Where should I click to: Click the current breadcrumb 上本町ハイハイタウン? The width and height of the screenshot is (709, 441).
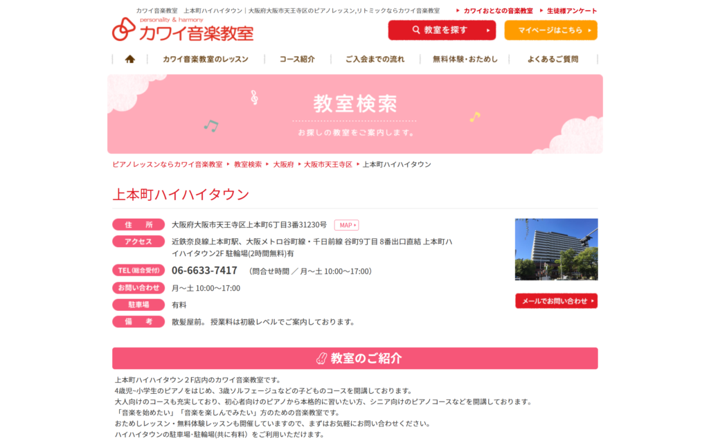click(397, 165)
